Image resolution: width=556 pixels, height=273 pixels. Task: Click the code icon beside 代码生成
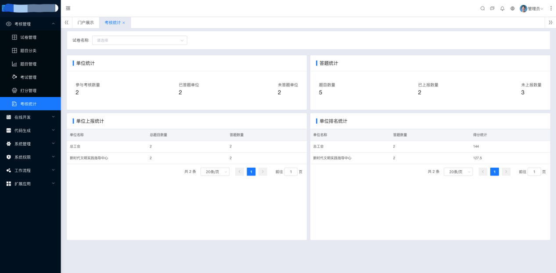[x=9, y=130]
